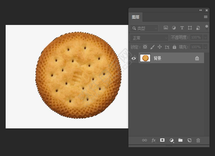Select the 背景 layer name
Screen dimensions: 215x156
click(x=157, y=58)
